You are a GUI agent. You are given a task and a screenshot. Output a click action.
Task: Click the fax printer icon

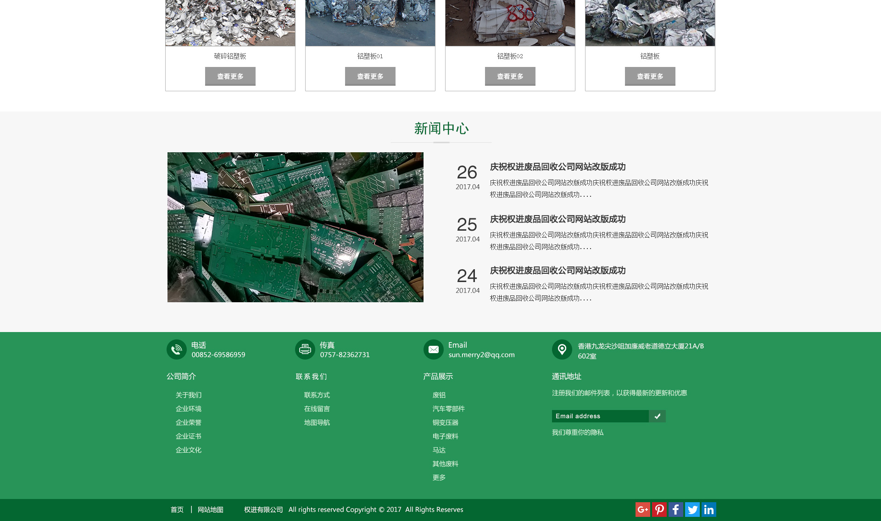(305, 349)
